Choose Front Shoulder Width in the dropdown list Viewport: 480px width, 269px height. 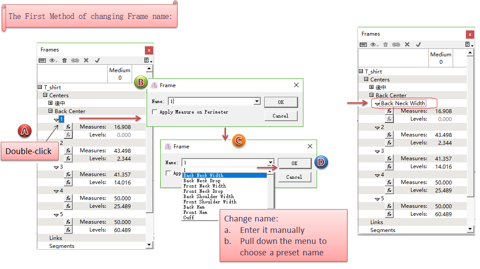[x=210, y=202]
